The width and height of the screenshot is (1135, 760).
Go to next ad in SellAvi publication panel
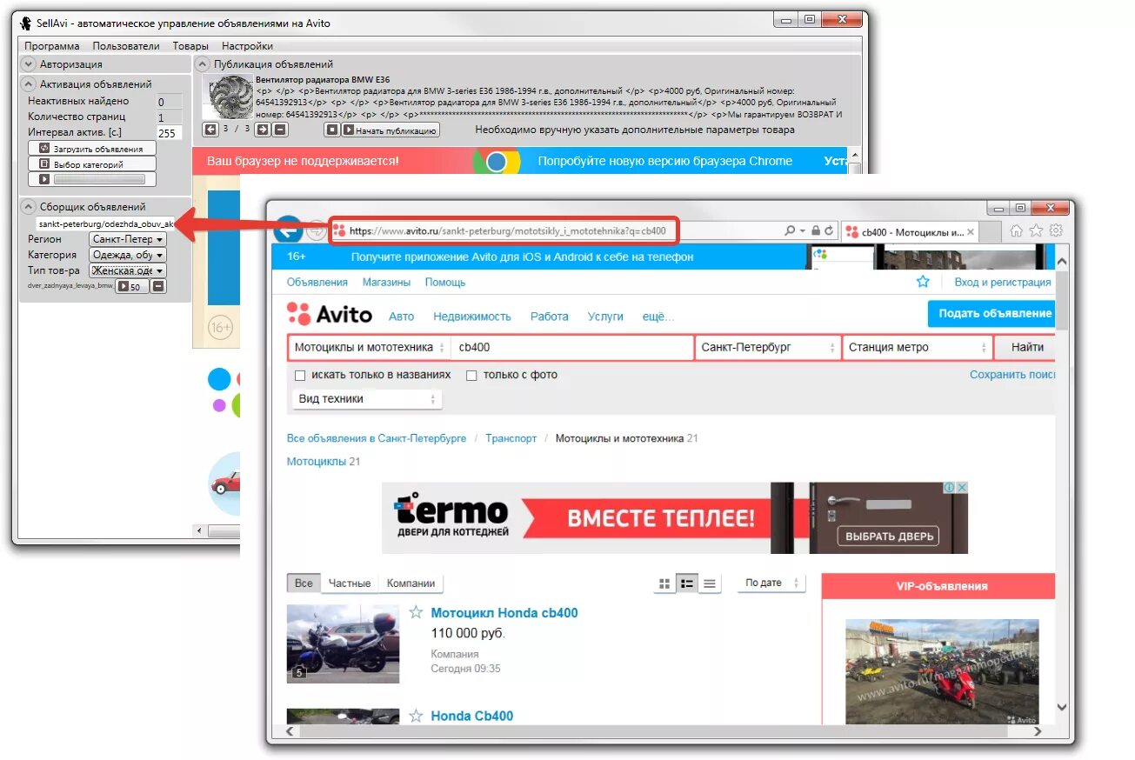[x=264, y=130]
